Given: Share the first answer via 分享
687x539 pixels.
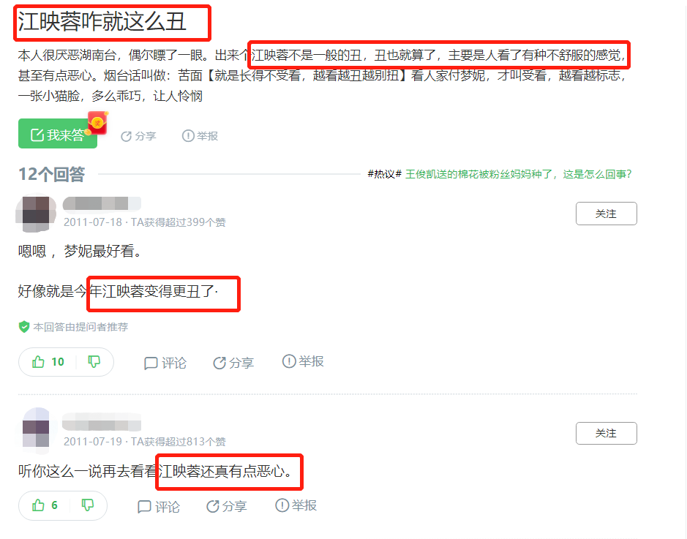Looking at the screenshot, I should point(233,363).
